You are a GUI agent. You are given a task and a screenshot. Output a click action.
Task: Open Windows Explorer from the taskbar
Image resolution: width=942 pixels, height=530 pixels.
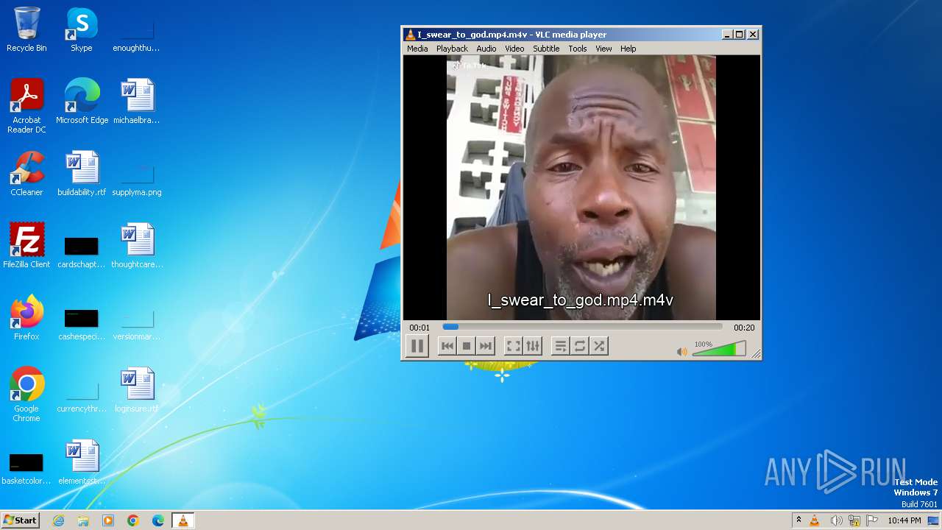point(83,520)
